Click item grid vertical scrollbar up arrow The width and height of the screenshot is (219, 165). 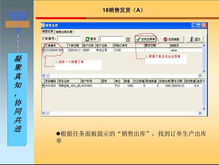204,81
